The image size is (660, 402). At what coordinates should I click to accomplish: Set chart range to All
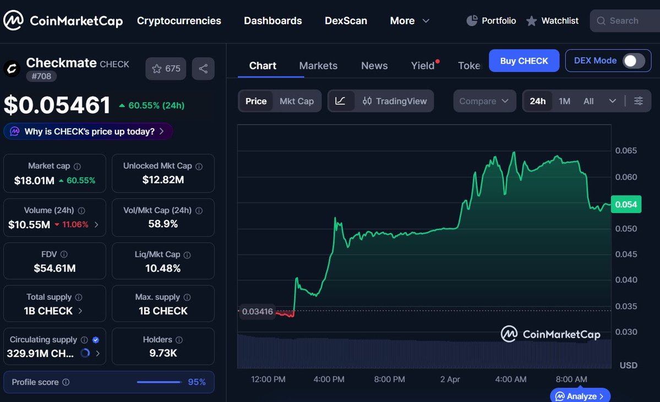coord(588,101)
